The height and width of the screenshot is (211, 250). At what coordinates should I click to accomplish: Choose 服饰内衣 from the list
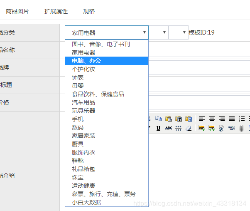coord(107,152)
